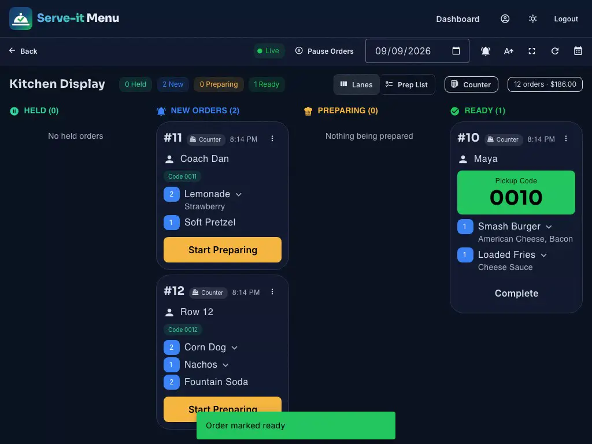Click the Kitchen Display heading
Viewport: 592px width, 444px height.
pyautogui.click(x=57, y=84)
